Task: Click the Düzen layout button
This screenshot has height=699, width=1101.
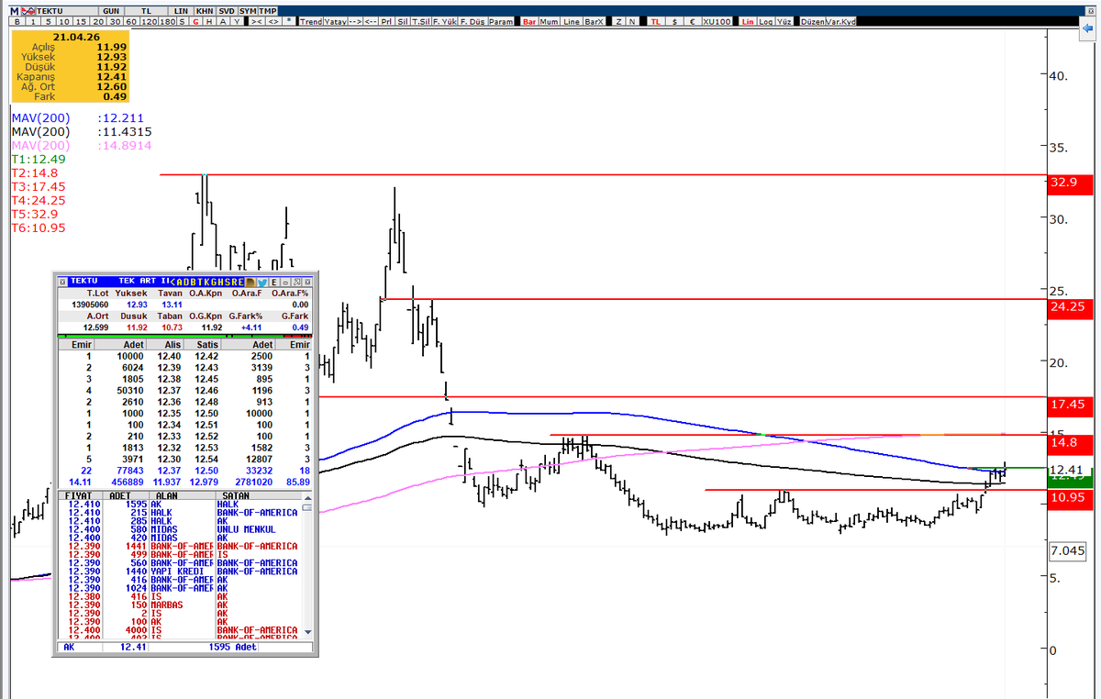Action: click(812, 21)
